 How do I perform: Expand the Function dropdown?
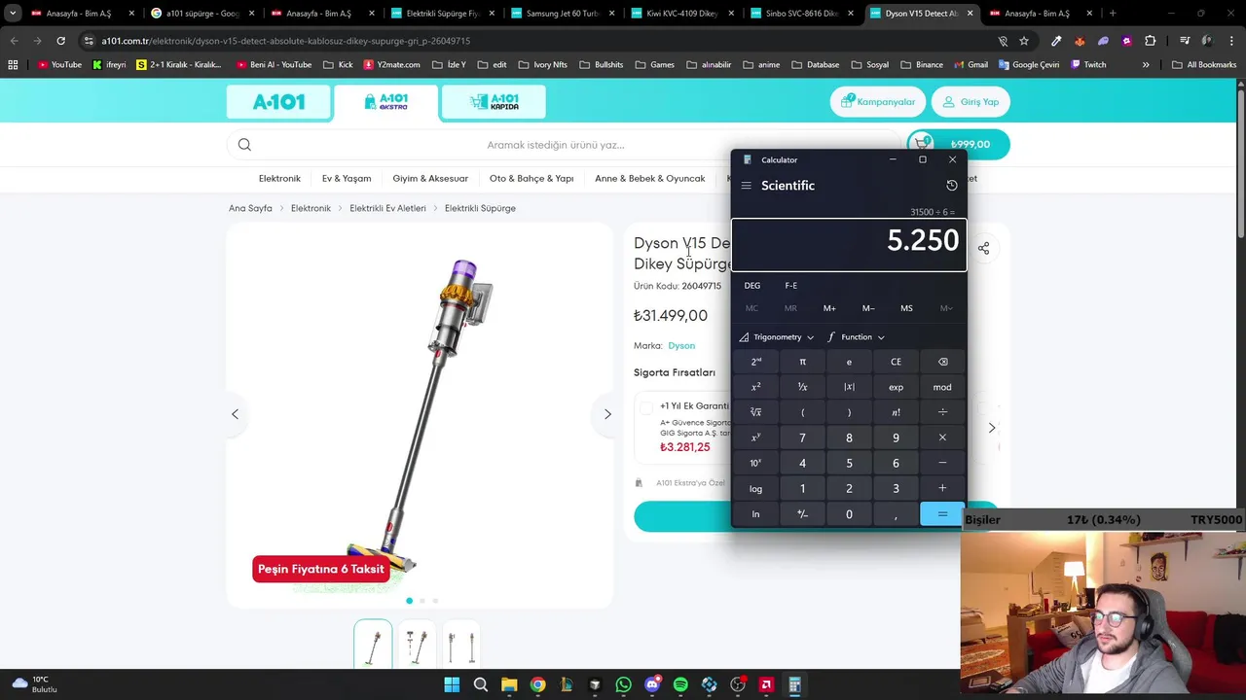tap(857, 337)
